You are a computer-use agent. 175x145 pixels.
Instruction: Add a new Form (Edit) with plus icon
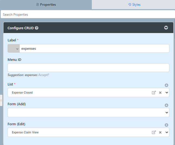[x=166, y=125]
